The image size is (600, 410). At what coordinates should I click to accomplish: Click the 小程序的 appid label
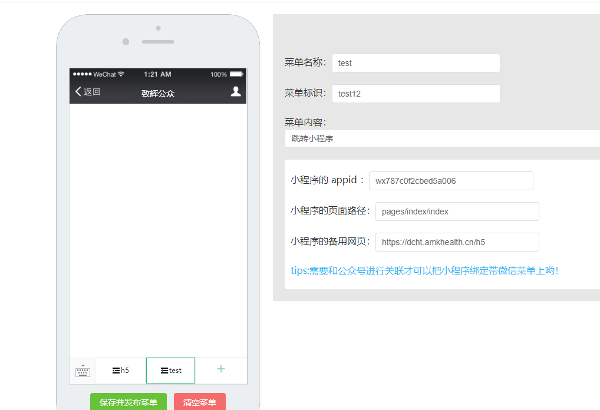327,180
